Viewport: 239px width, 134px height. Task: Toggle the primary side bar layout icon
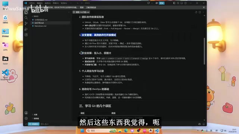(x=174, y=3)
